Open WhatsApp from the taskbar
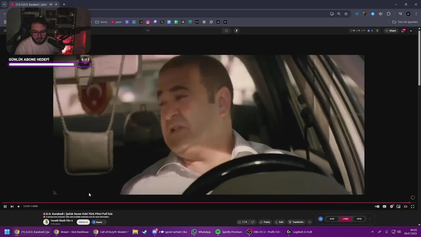 (201, 232)
